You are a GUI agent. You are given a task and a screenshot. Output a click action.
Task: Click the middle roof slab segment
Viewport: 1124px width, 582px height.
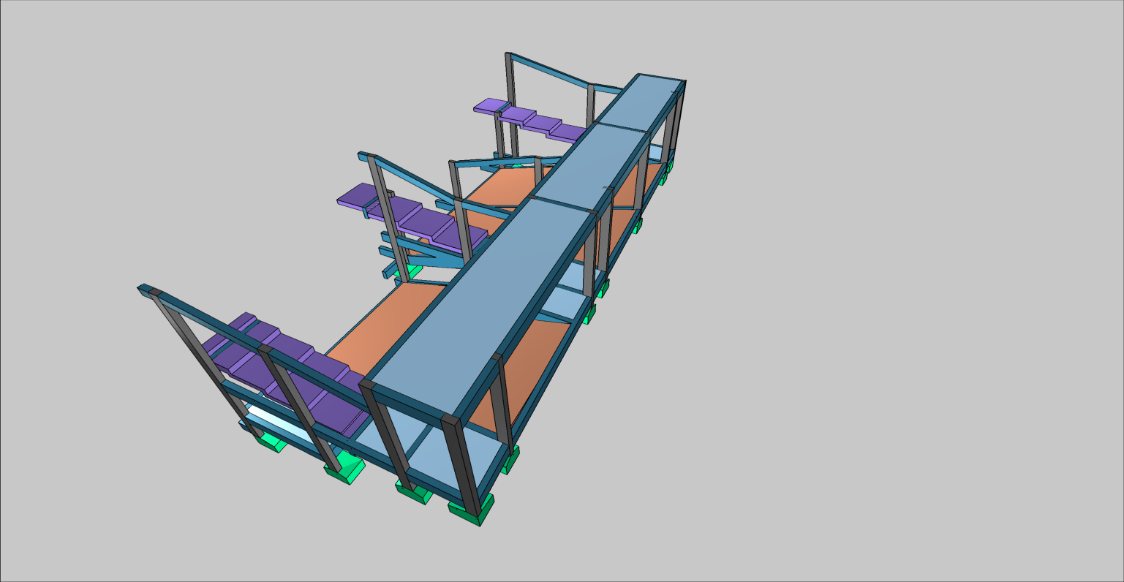[585, 167]
